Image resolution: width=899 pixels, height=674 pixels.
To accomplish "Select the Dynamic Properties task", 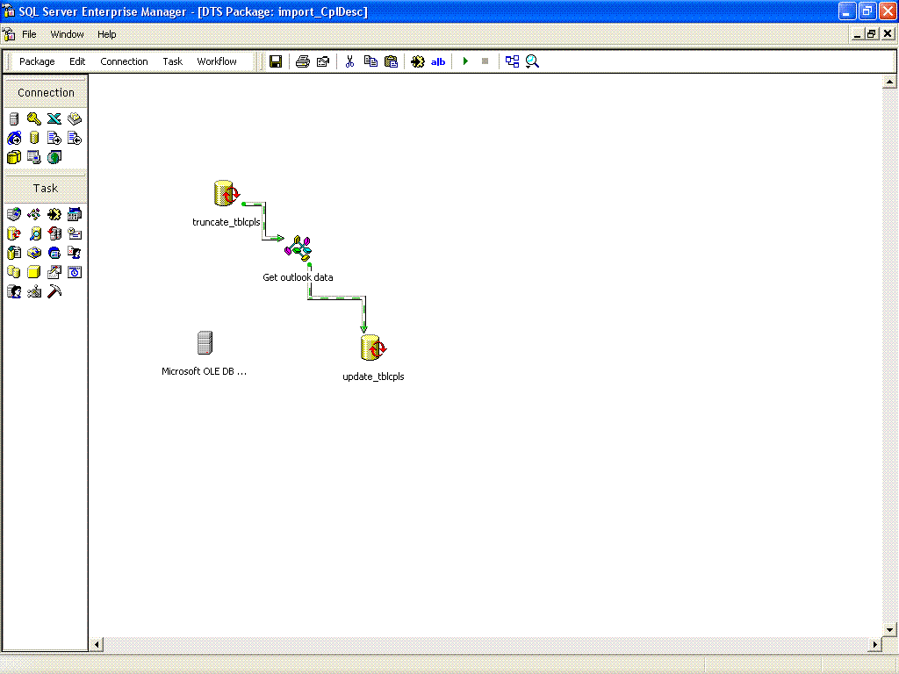I will [34, 291].
